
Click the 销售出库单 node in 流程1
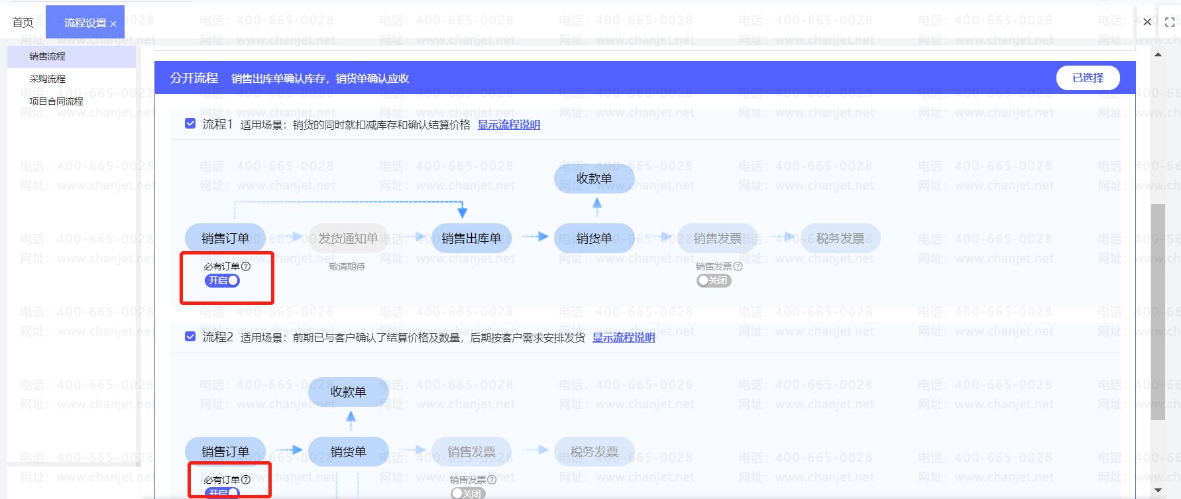(x=471, y=239)
